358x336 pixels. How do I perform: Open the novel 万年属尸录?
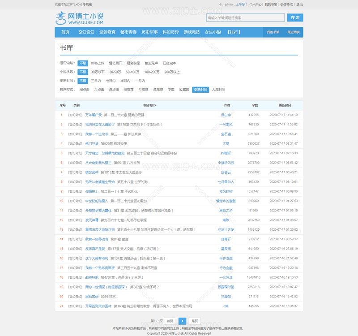[x=94, y=115]
